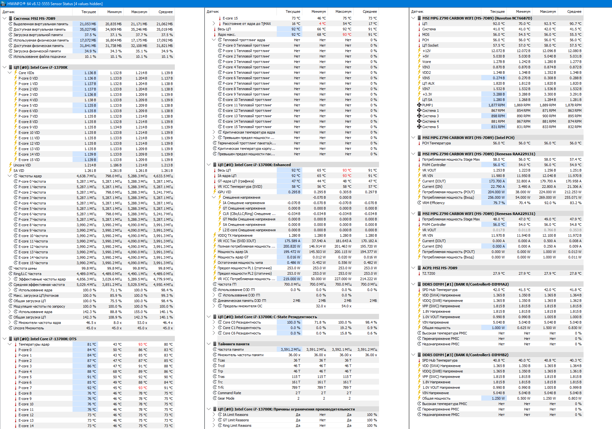Expand the "Core C0 Резидентность" node
The width and height of the screenshot is (612, 429).
click(214, 322)
